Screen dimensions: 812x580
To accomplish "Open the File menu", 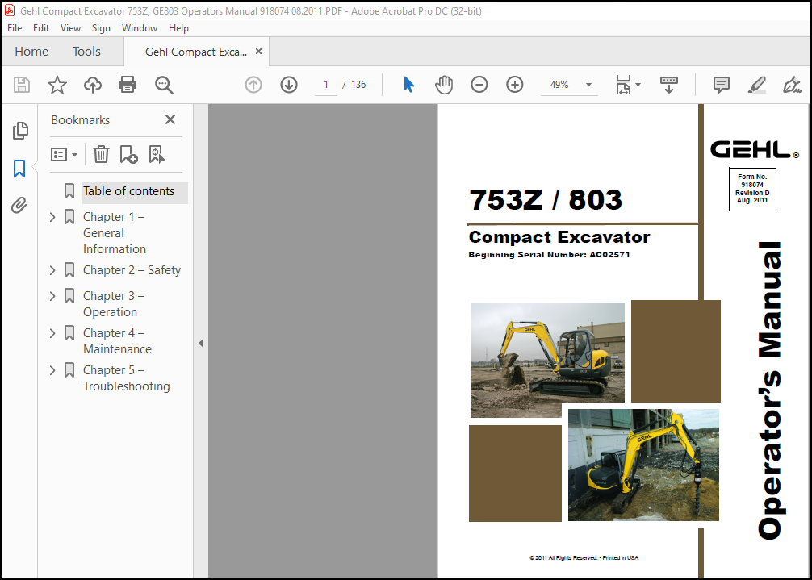I will (x=15, y=28).
